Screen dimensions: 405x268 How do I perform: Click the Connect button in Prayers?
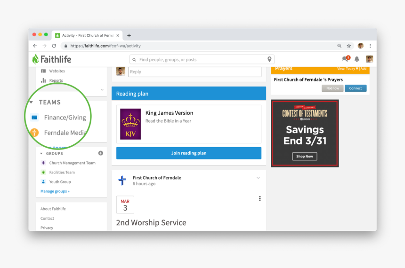click(356, 88)
